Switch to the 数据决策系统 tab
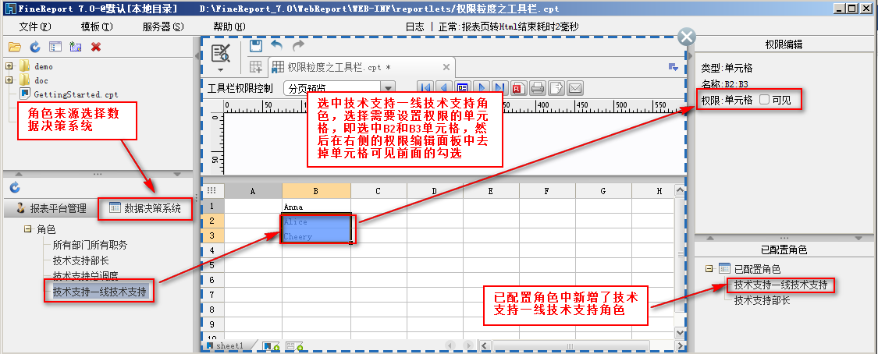878x354 pixels. [145, 209]
